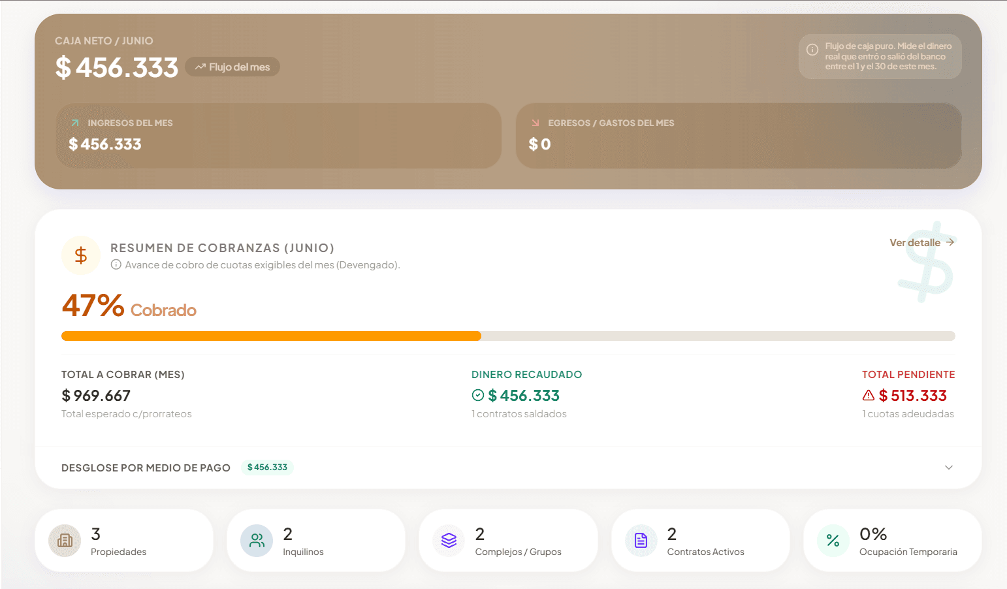Viewport: 1007px width, 589px height.
Task: Click the layers icon on the Complejos / Grupos card
Action: [449, 541]
